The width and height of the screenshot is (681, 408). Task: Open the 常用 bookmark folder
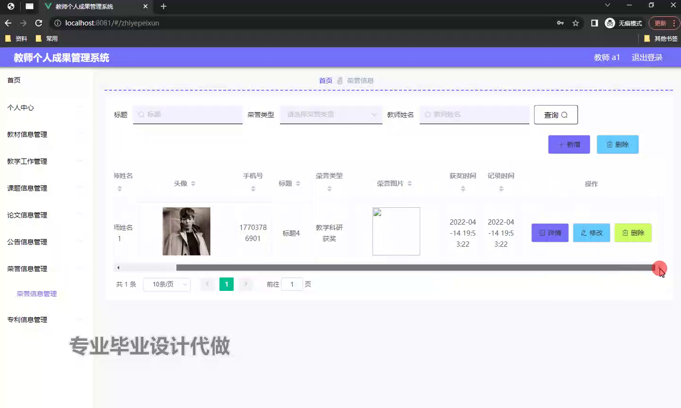pyautogui.click(x=47, y=39)
